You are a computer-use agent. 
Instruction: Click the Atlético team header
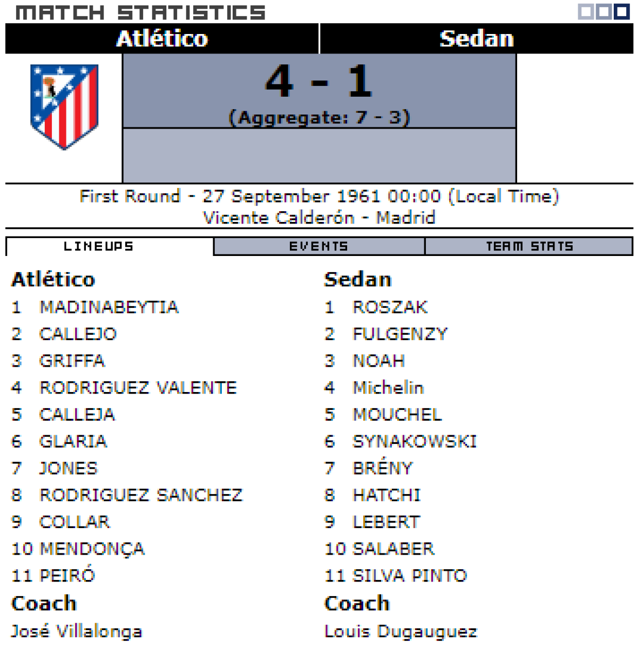[162, 39]
